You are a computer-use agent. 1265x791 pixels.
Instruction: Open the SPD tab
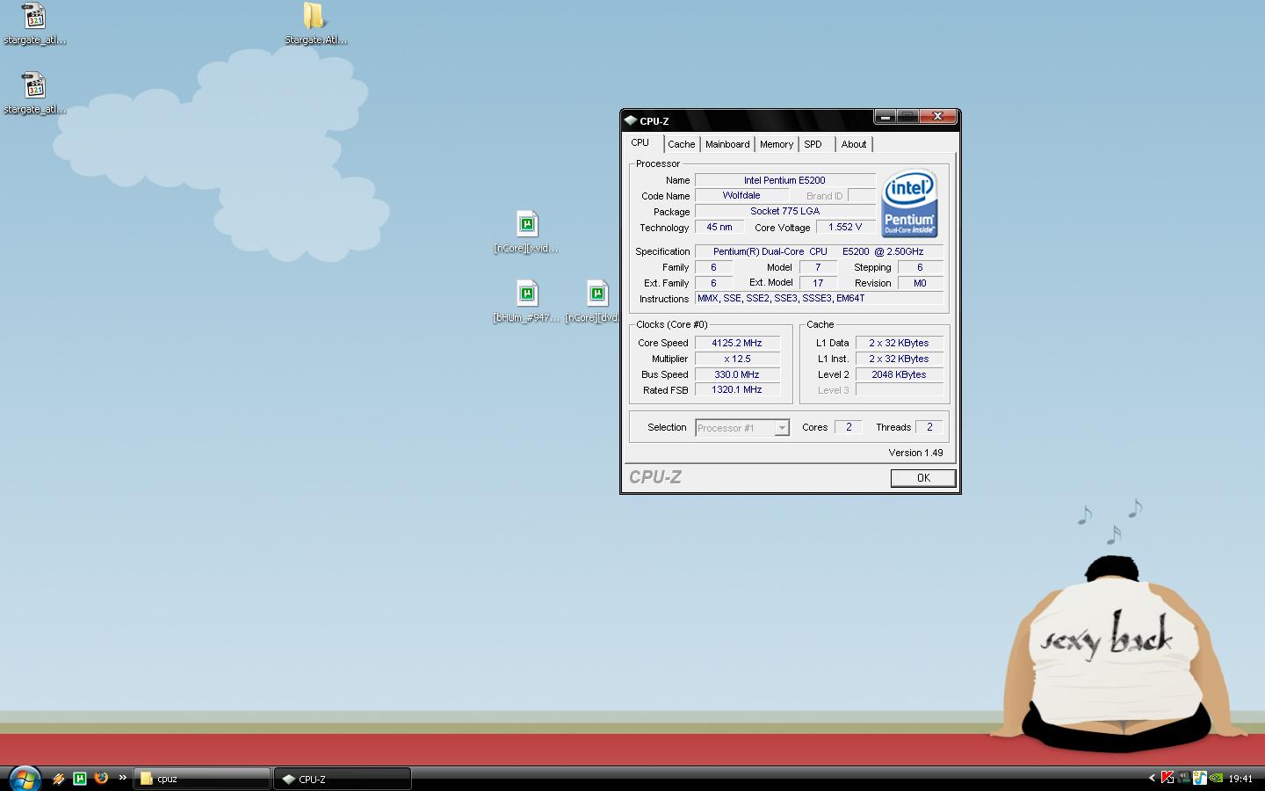(x=813, y=144)
